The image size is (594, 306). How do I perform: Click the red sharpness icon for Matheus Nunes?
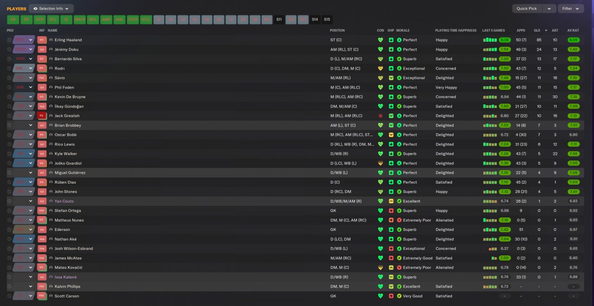coord(391,220)
